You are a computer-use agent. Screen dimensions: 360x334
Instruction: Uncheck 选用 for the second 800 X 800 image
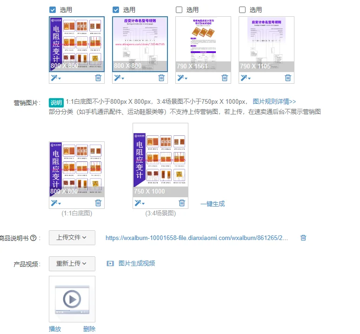click(x=116, y=10)
